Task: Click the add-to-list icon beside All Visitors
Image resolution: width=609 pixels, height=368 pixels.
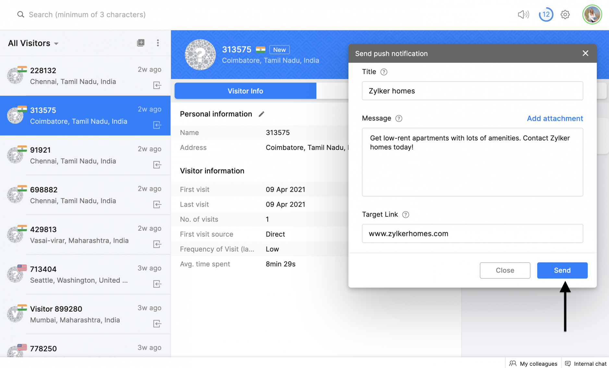Action: point(141,43)
